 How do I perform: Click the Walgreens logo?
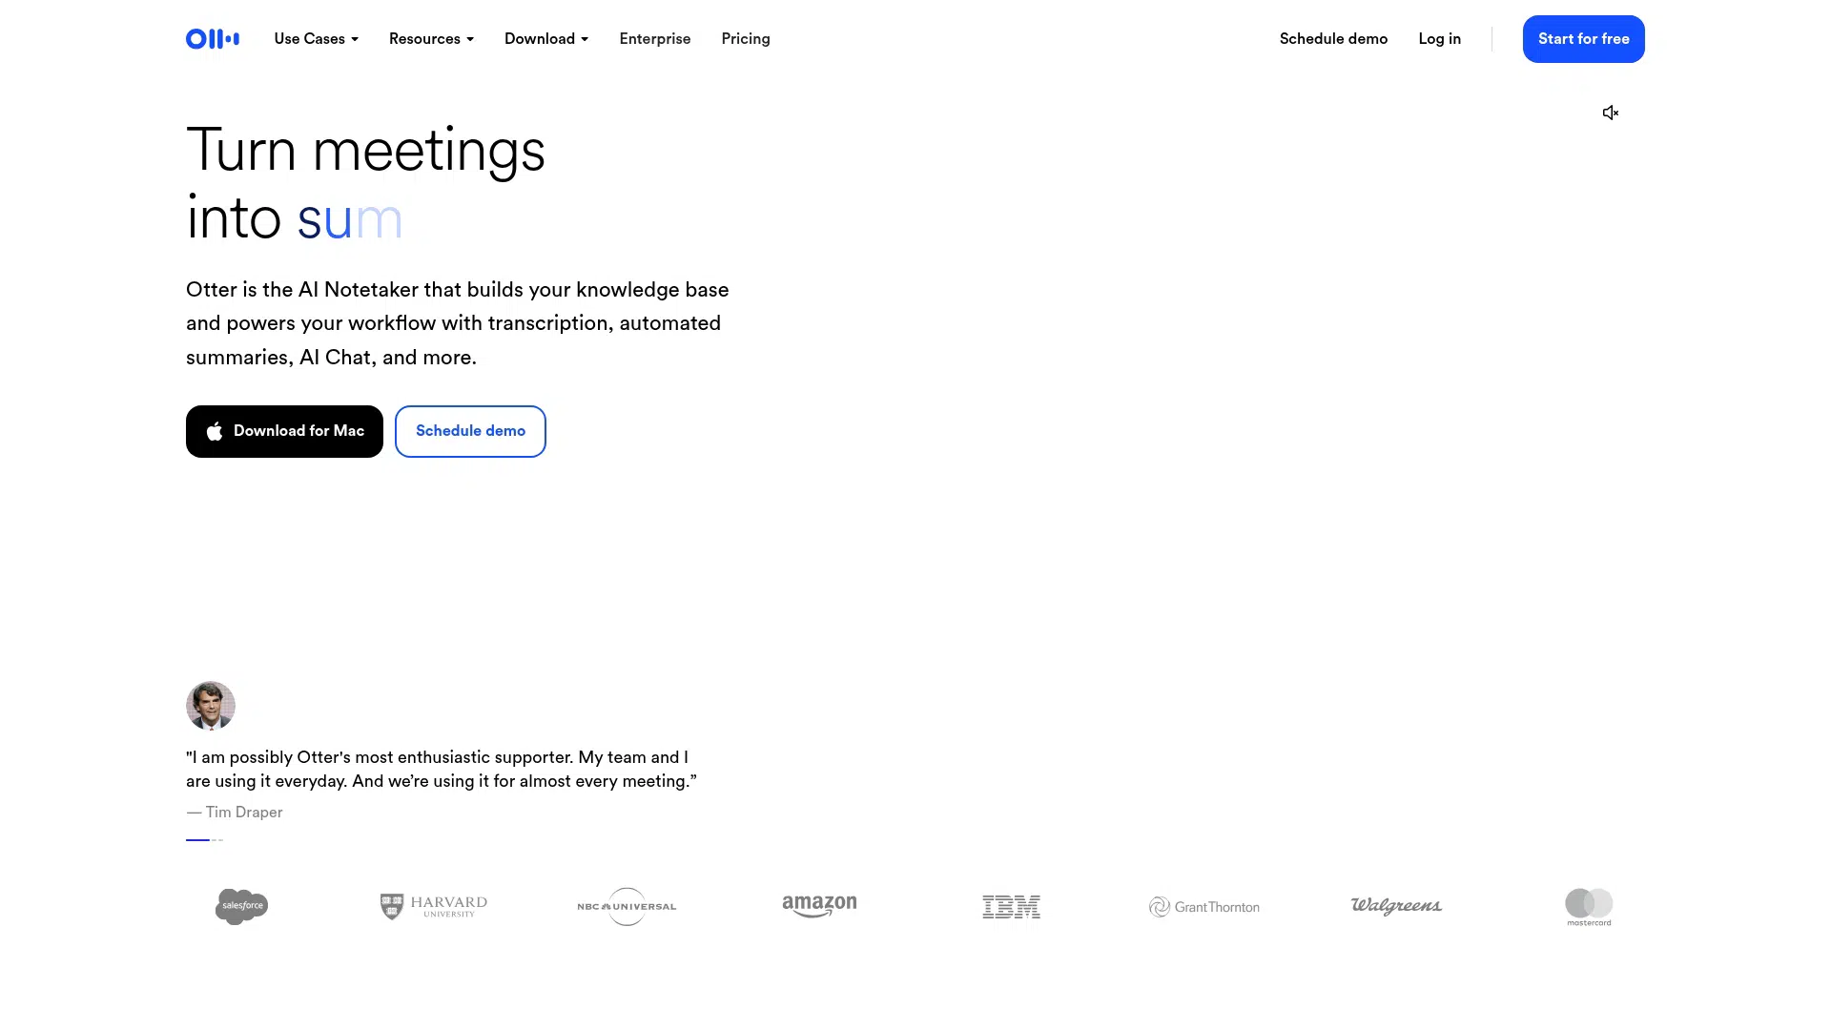click(1396, 906)
